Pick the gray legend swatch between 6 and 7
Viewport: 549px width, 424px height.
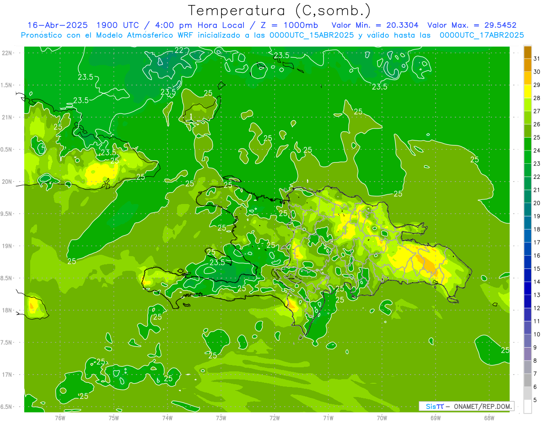527,380
